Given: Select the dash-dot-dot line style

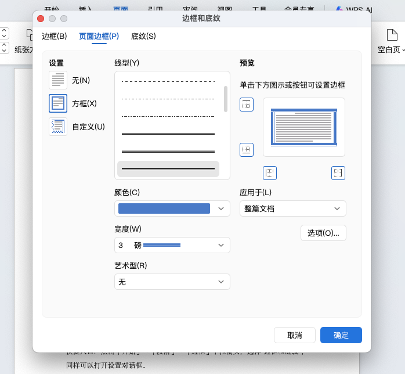Looking at the screenshot, I should [x=168, y=116].
